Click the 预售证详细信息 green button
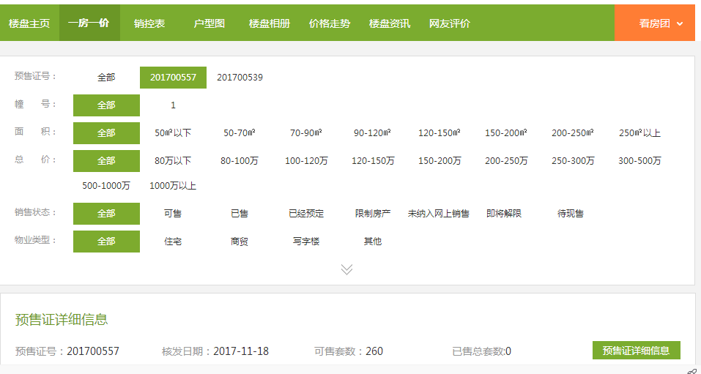 (x=636, y=351)
